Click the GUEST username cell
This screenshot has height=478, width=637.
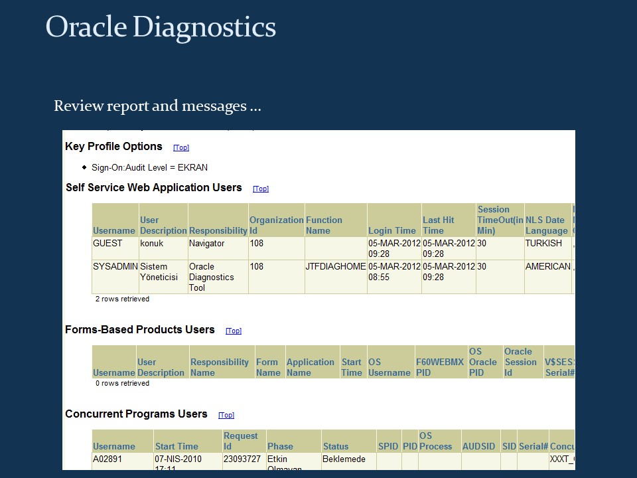[106, 244]
